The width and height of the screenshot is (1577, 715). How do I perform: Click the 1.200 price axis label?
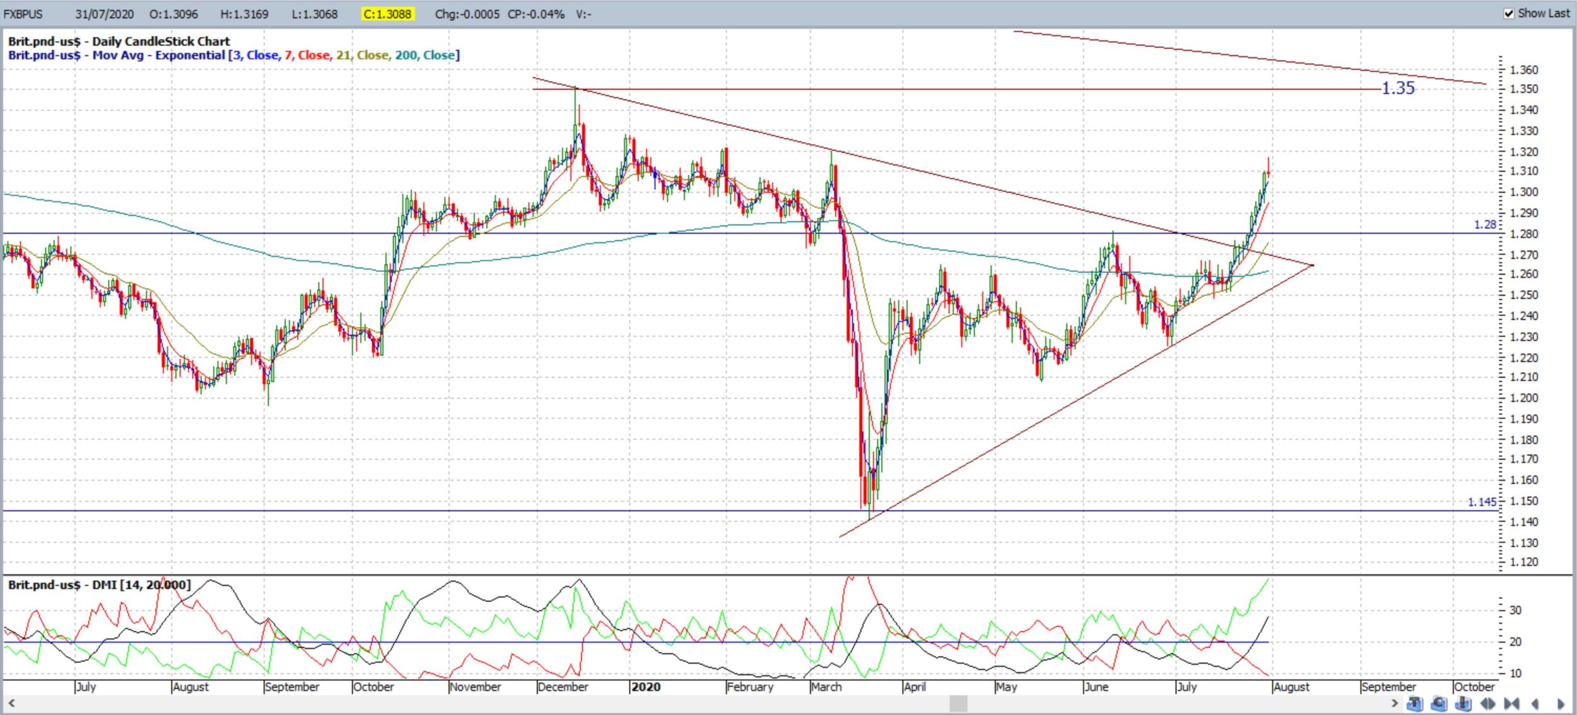point(1523,398)
